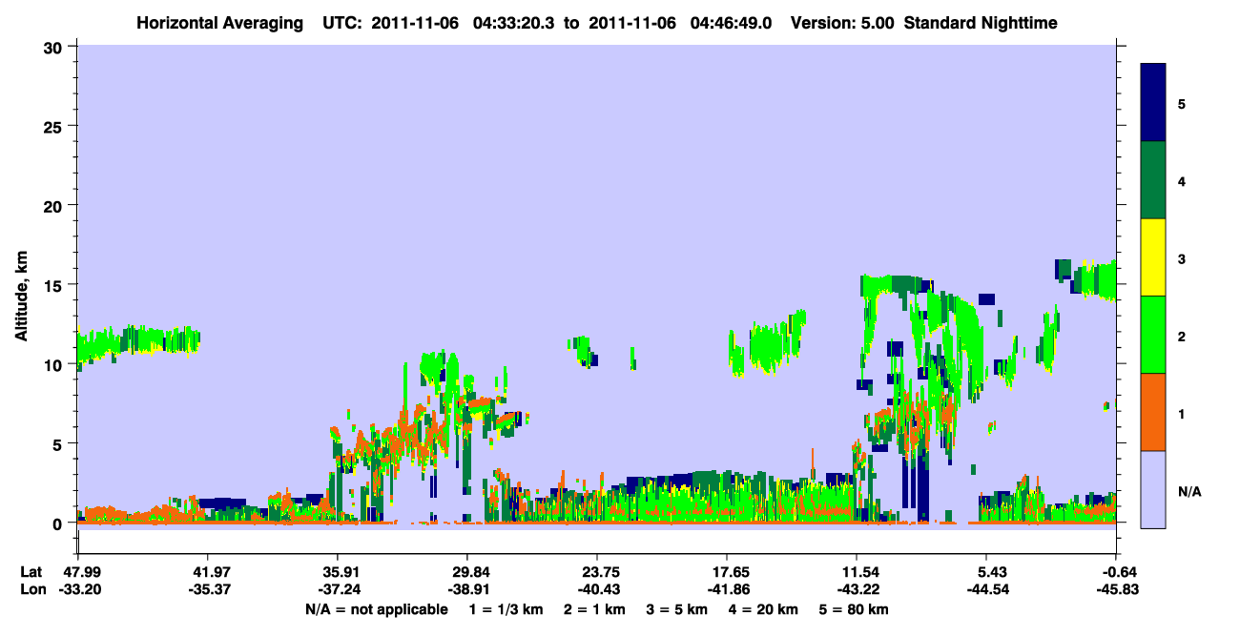This screenshot has width=1240, height=636.
Task: Click latitude value 5.43
Action: point(989,572)
